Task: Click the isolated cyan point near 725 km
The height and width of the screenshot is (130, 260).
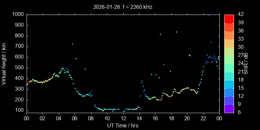Action: pos(72,44)
